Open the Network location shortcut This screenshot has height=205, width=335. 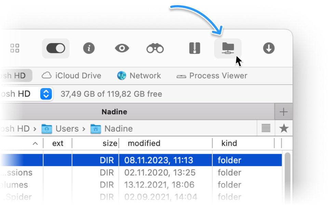point(139,76)
